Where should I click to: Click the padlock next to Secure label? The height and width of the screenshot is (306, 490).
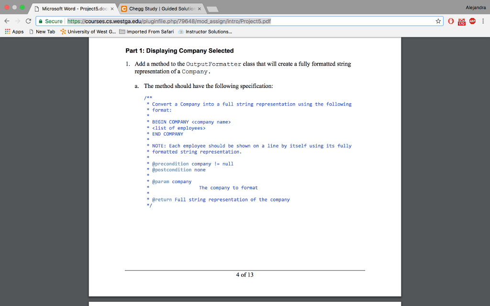point(41,21)
